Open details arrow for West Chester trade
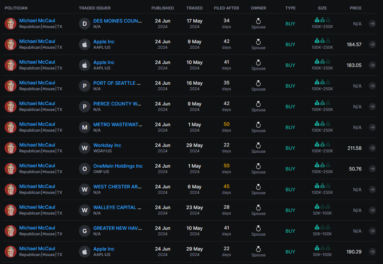Viewport: 383px width, 264px height. [372, 189]
